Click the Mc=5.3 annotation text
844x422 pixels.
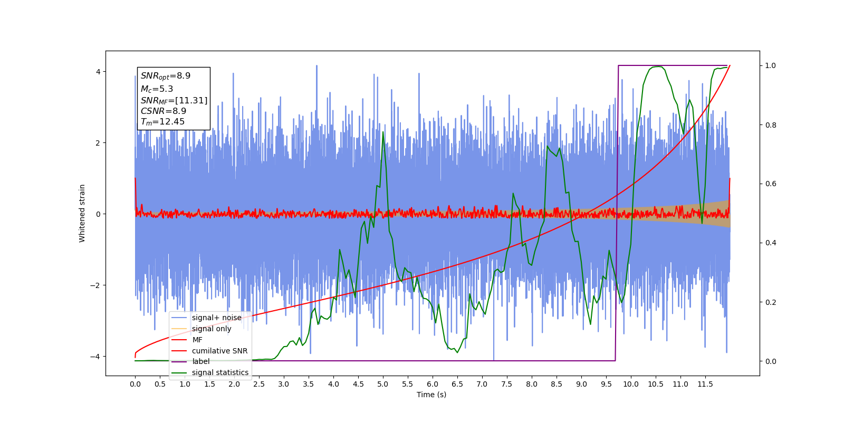click(157, 89)
